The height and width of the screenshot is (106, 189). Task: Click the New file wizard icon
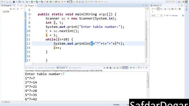pos(2,2)
